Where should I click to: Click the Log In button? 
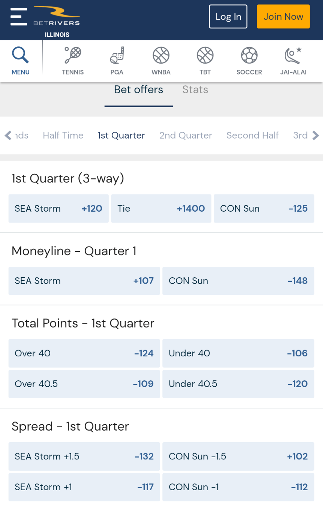click(x=228, y=16)
